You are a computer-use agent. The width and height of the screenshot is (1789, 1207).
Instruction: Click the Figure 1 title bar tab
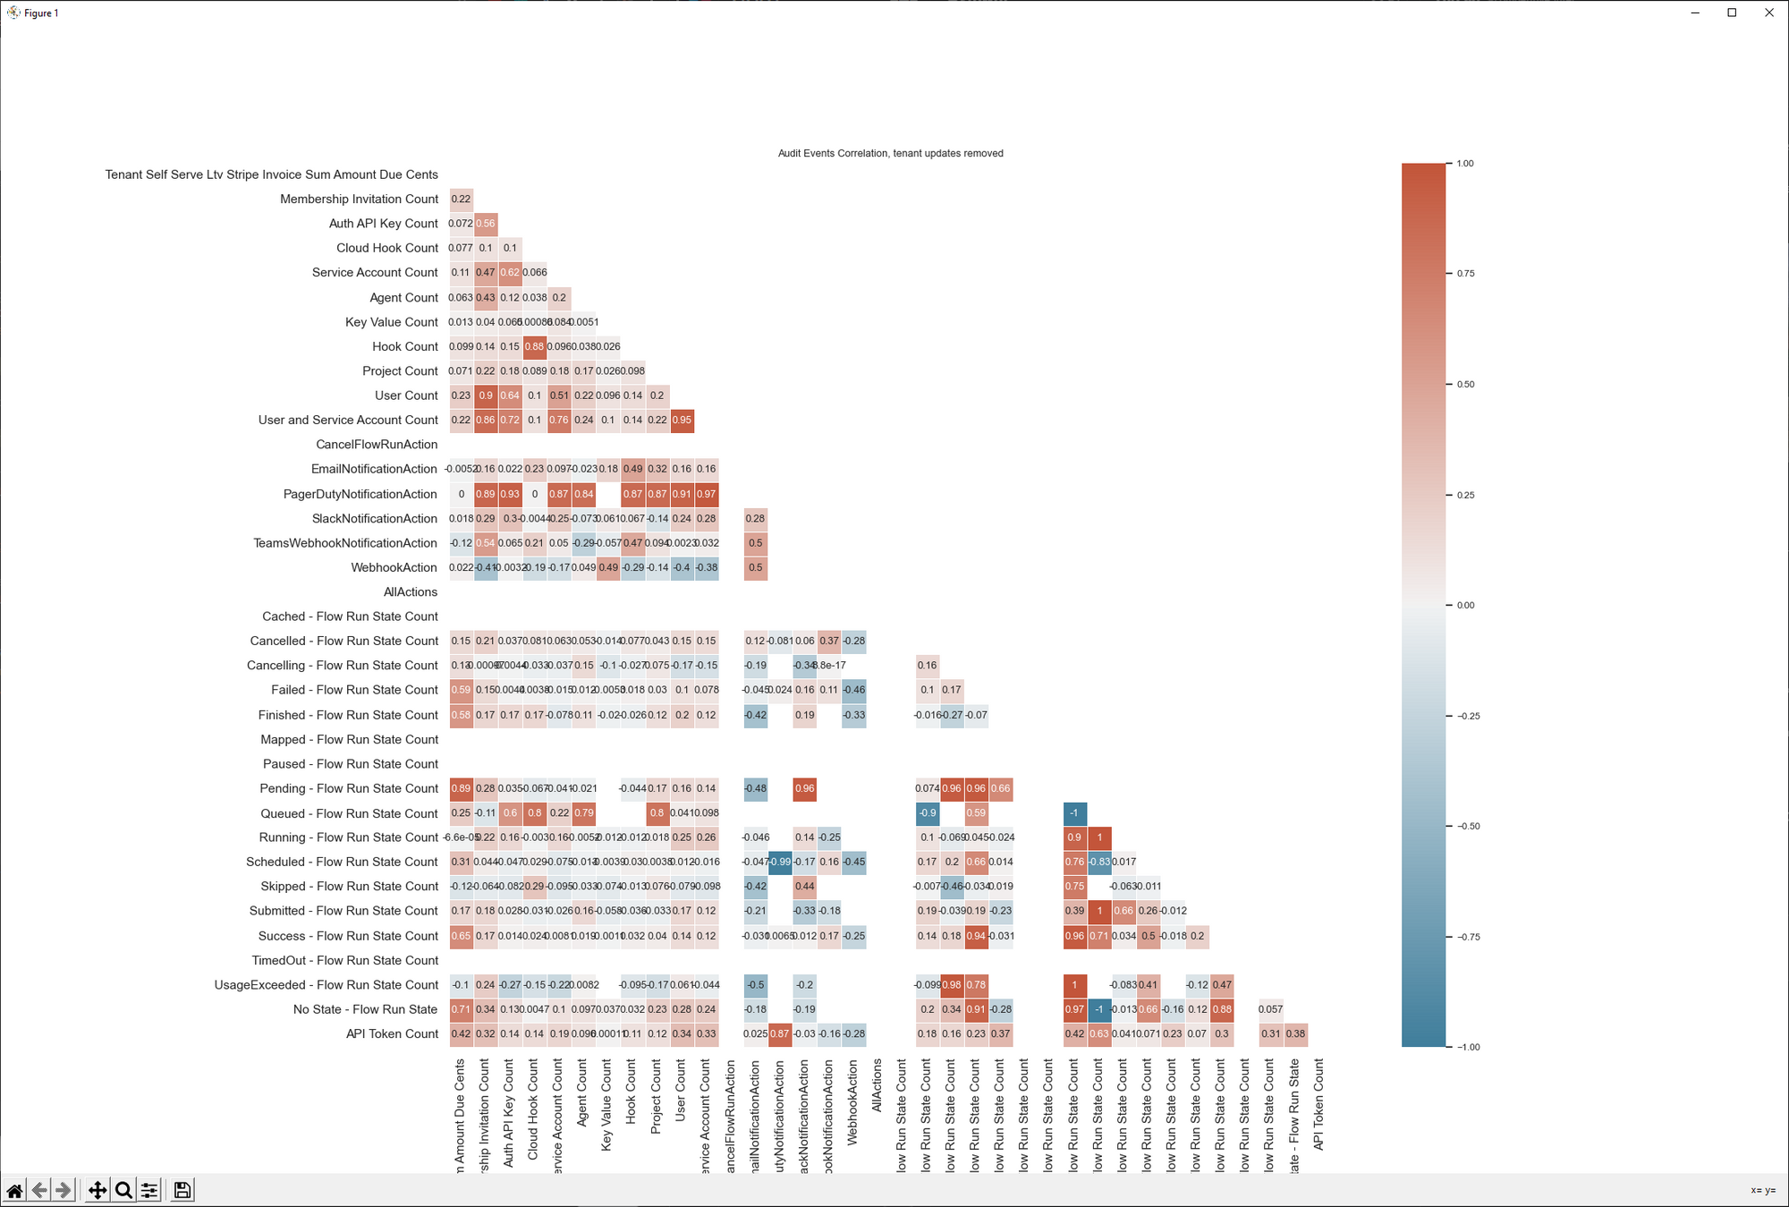coord(40,11)
